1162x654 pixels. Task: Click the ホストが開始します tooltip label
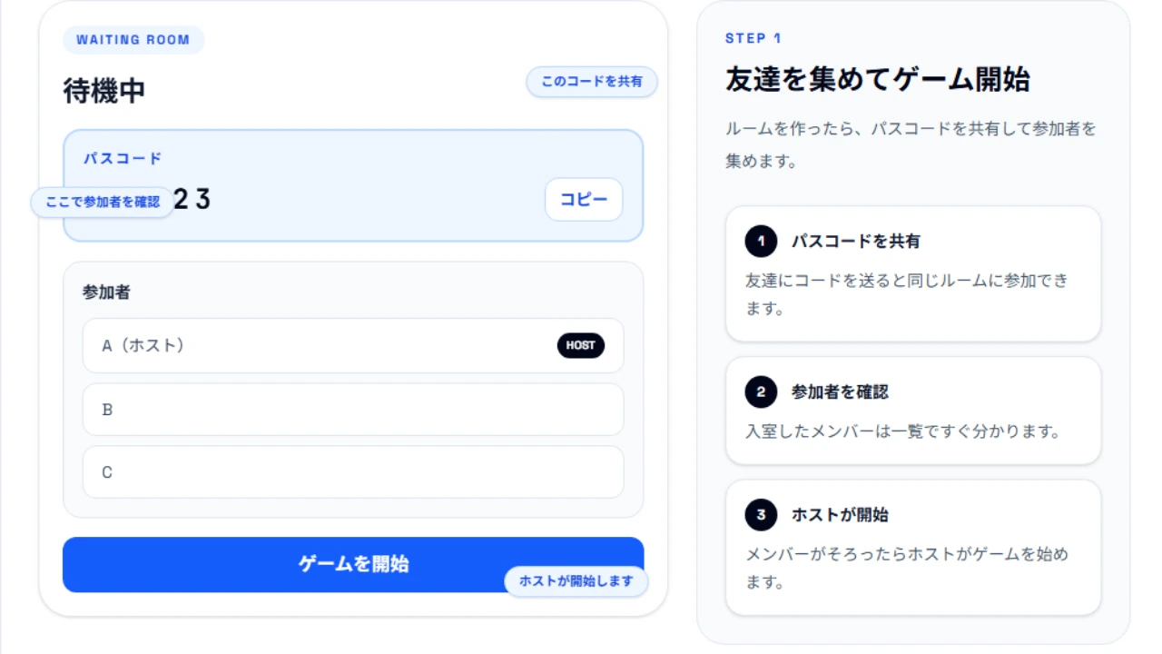pyautogui.click(x=576, y=581)
